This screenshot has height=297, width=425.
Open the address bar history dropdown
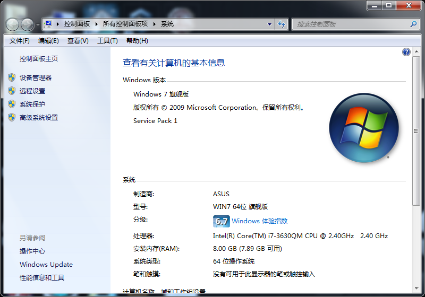[269, 24]
